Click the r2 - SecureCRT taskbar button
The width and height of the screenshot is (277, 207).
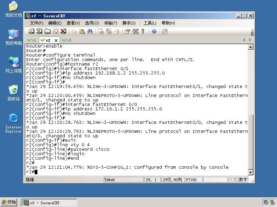point(50,203)
